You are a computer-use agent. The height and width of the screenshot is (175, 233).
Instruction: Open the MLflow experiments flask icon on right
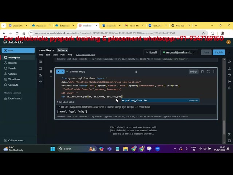(x=229, y=68)
